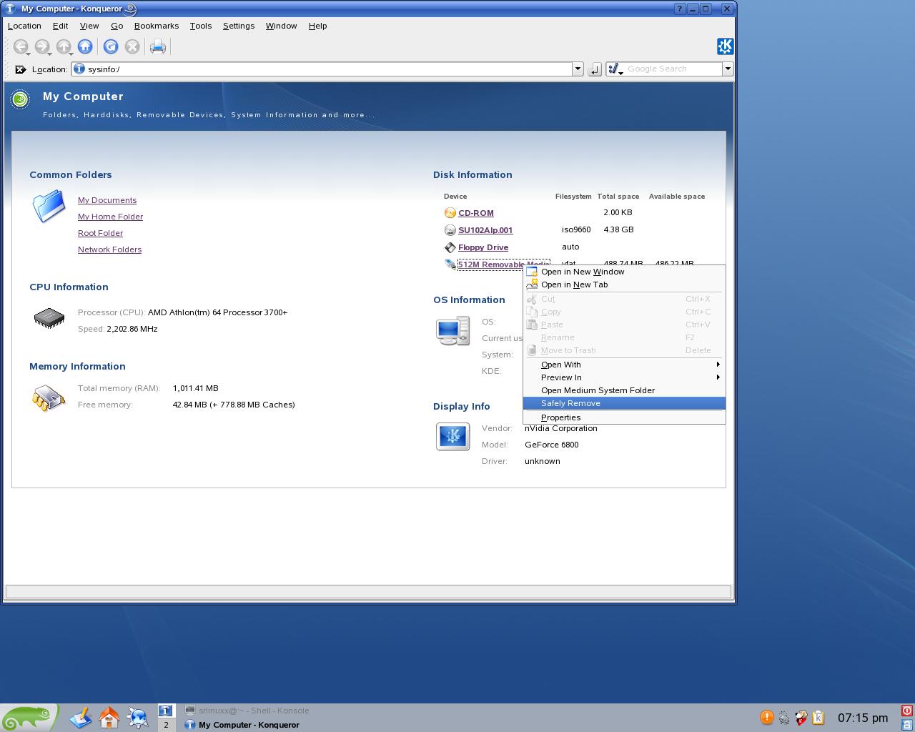Click the Floppy Drive icon

pyautogui.click(x=450, y=247)
